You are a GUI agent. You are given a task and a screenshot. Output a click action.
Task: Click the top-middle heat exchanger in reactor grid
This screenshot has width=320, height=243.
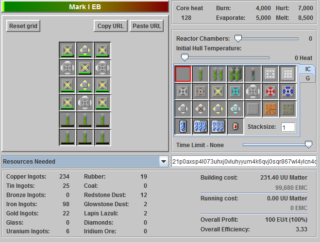tap(85, 50)
